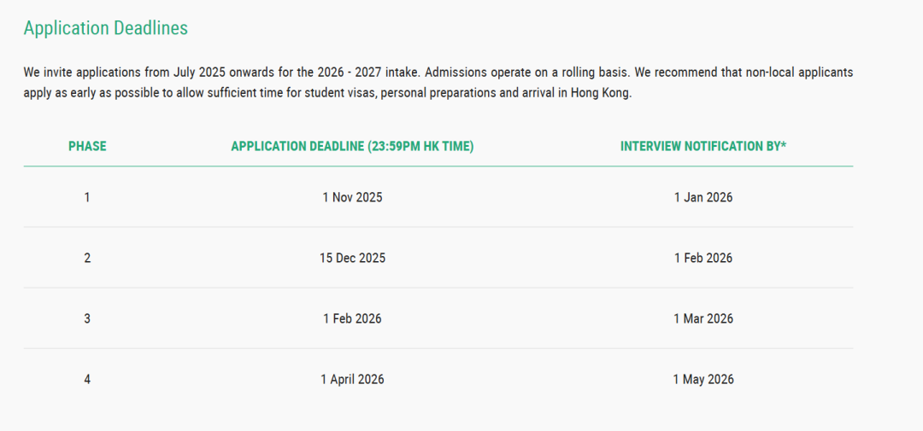Screen dimensions: 923x431
Task: Click the 1 Jan 2026 notification date
Action: click(x=703, y=197)
